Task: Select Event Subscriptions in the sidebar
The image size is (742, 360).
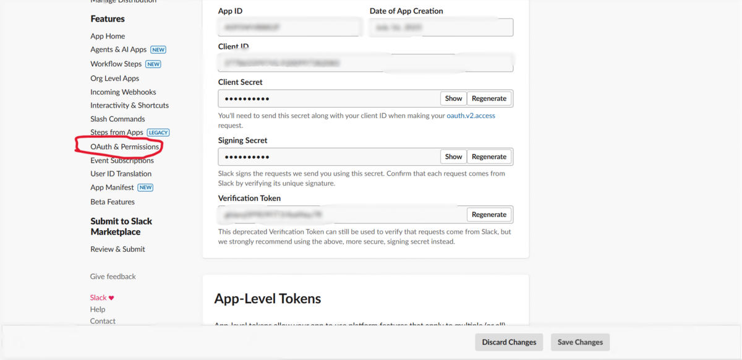Action: point(122,160)
